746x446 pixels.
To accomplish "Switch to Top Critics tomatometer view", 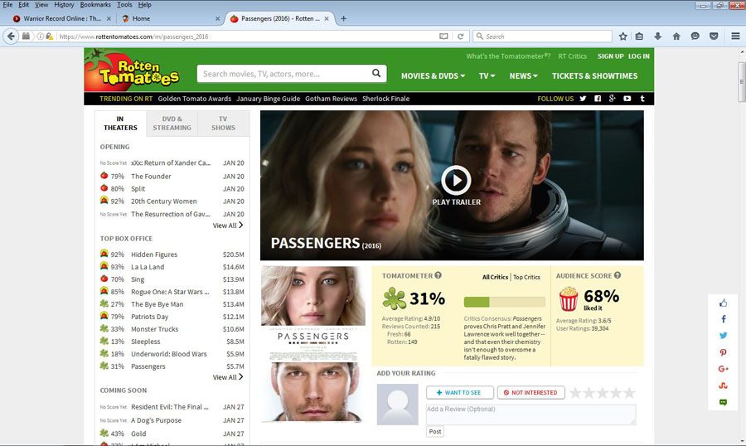I will pos(526,277).
